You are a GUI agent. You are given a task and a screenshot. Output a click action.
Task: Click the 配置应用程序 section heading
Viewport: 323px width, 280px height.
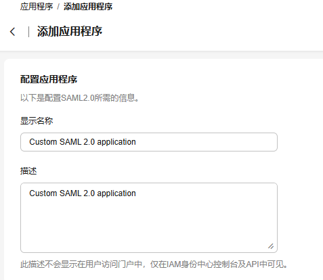click(49, 79)
